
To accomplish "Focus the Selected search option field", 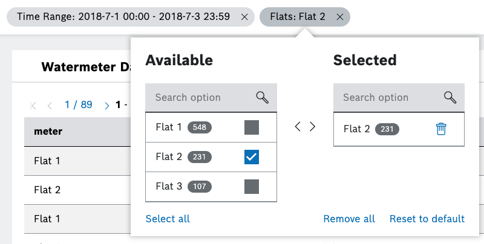I will point(387,97).
